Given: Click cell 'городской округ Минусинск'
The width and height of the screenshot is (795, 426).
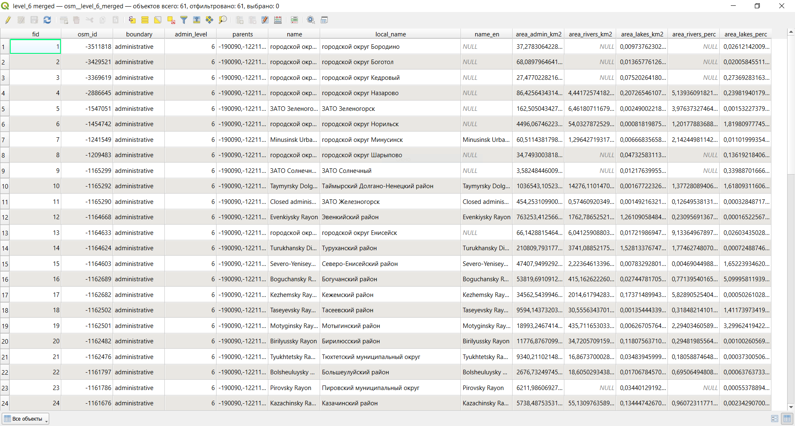Looking at the screenshot, I should point(390,140).
